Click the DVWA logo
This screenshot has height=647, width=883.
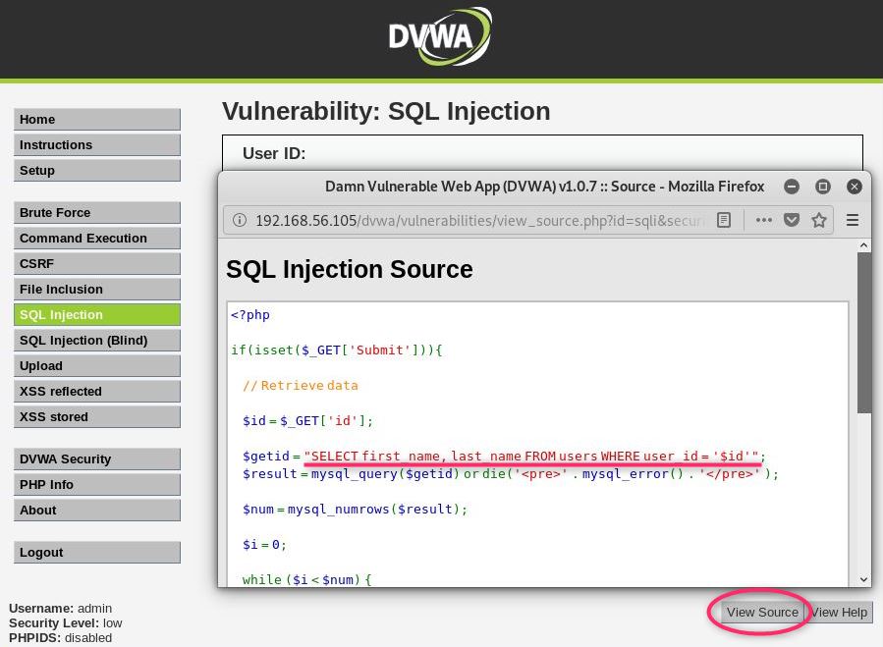[x=440, y=36]
